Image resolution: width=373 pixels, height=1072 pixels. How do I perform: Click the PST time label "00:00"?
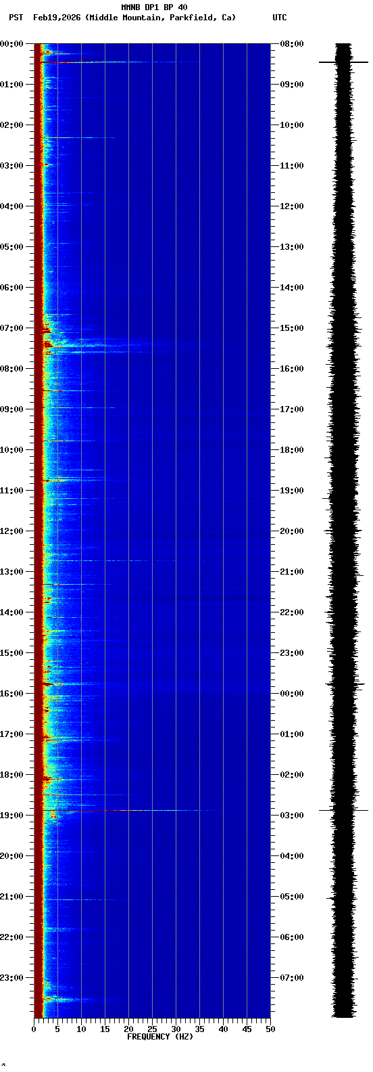[11, 44]
